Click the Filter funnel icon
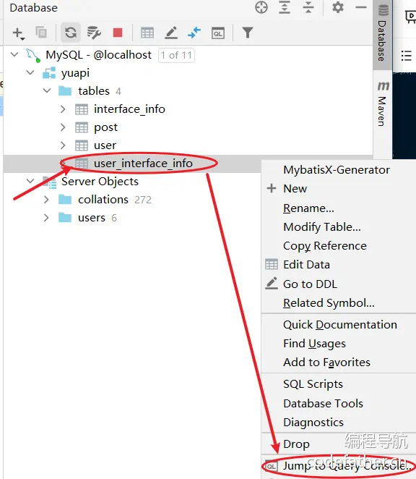416x479 pixels. click(x=248, y=33)
